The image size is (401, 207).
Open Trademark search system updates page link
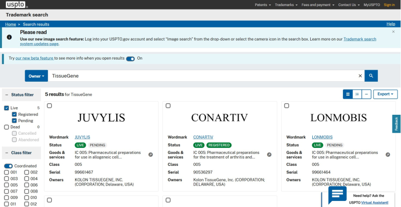[x=359, y=39]
